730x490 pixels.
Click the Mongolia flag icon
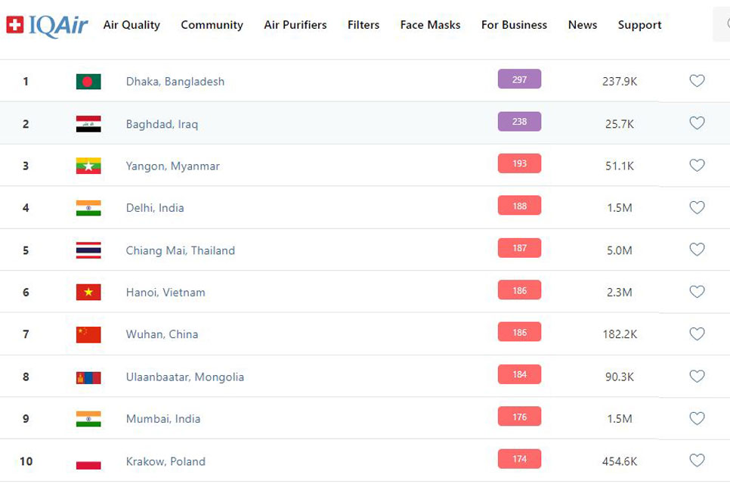88,377
